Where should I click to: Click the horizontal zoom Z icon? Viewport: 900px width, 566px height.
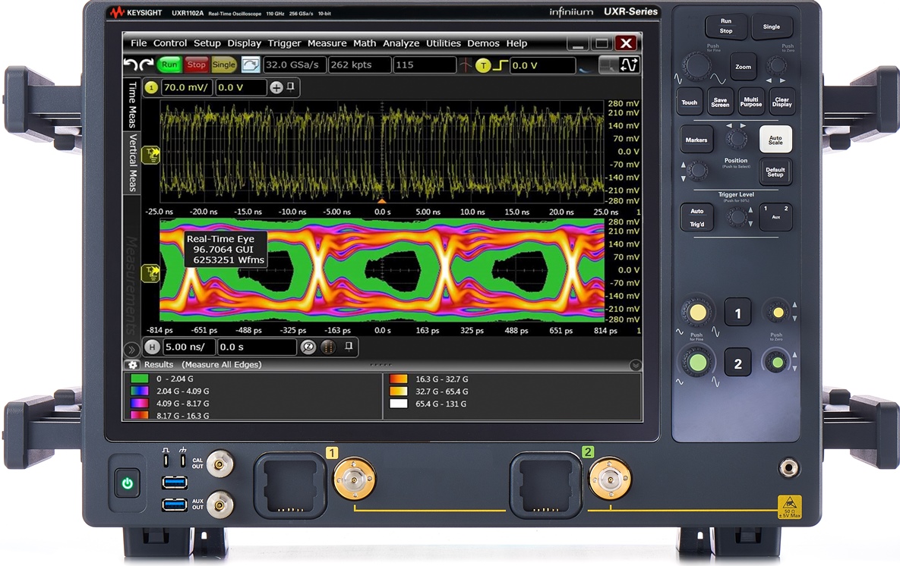[308, 347]
